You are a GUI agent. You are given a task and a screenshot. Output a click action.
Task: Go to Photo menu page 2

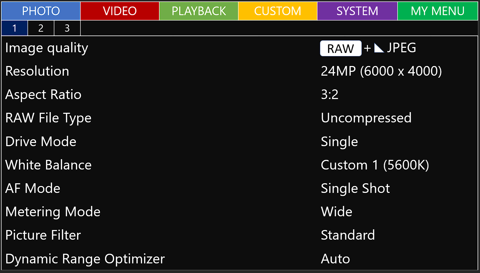click(x=41, y=28)
